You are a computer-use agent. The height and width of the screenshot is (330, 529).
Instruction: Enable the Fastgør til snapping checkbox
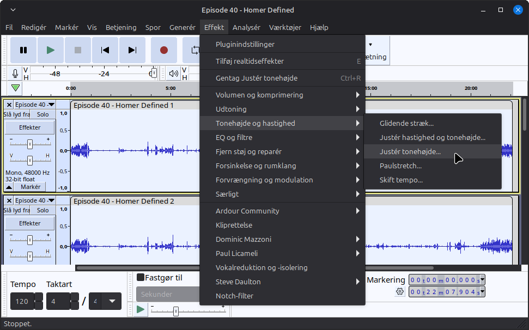[141, 278]
